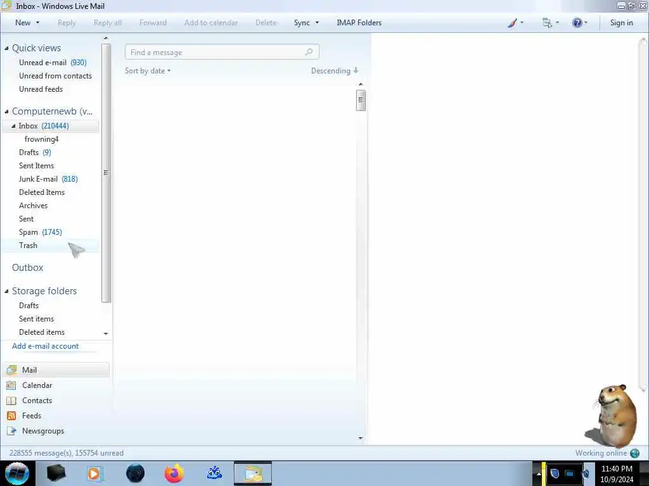Click message list scroll down arrow

[x=361, y=438]
